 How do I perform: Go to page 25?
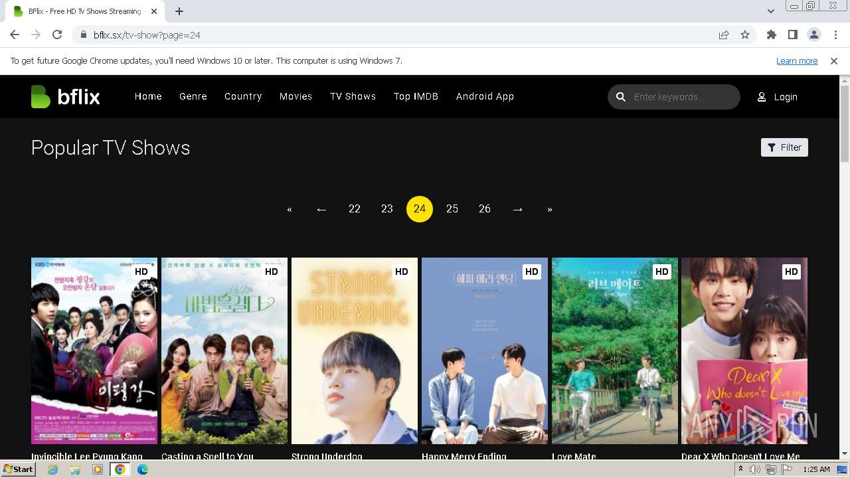coord(452,209)
